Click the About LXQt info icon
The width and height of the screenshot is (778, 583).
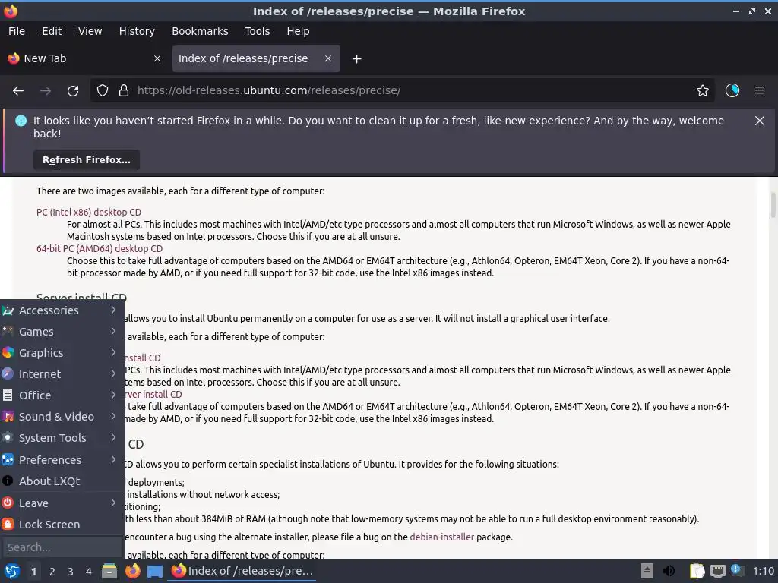tap(8, 481)
